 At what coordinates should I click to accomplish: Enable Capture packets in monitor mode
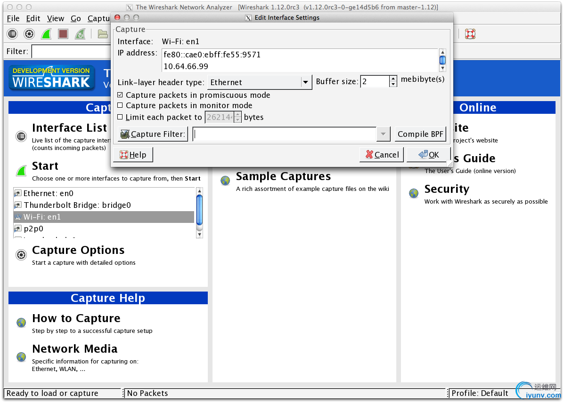[x=120, y=105]
